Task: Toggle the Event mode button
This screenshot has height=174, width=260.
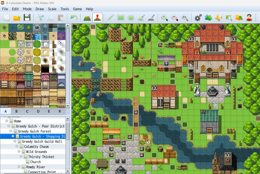Action: (x=97, y=18)
